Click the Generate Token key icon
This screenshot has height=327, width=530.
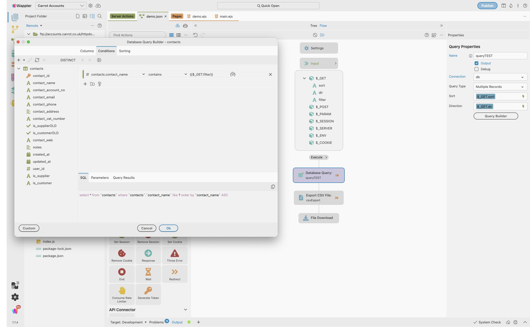tap(148, 291)
